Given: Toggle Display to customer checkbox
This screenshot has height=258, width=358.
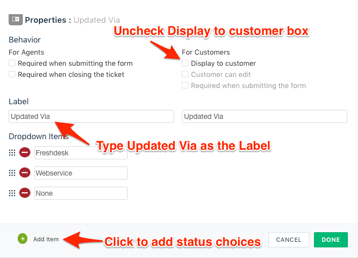Looking at the screenshot, I should [185, 63].
